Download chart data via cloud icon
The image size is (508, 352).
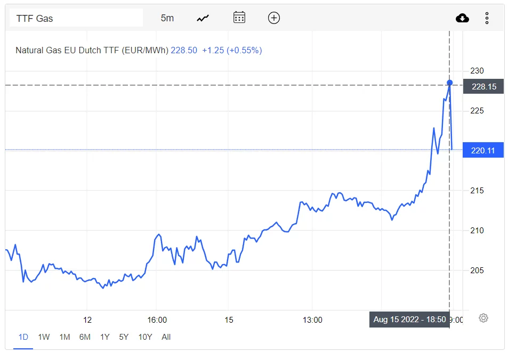tap(462, 18)
